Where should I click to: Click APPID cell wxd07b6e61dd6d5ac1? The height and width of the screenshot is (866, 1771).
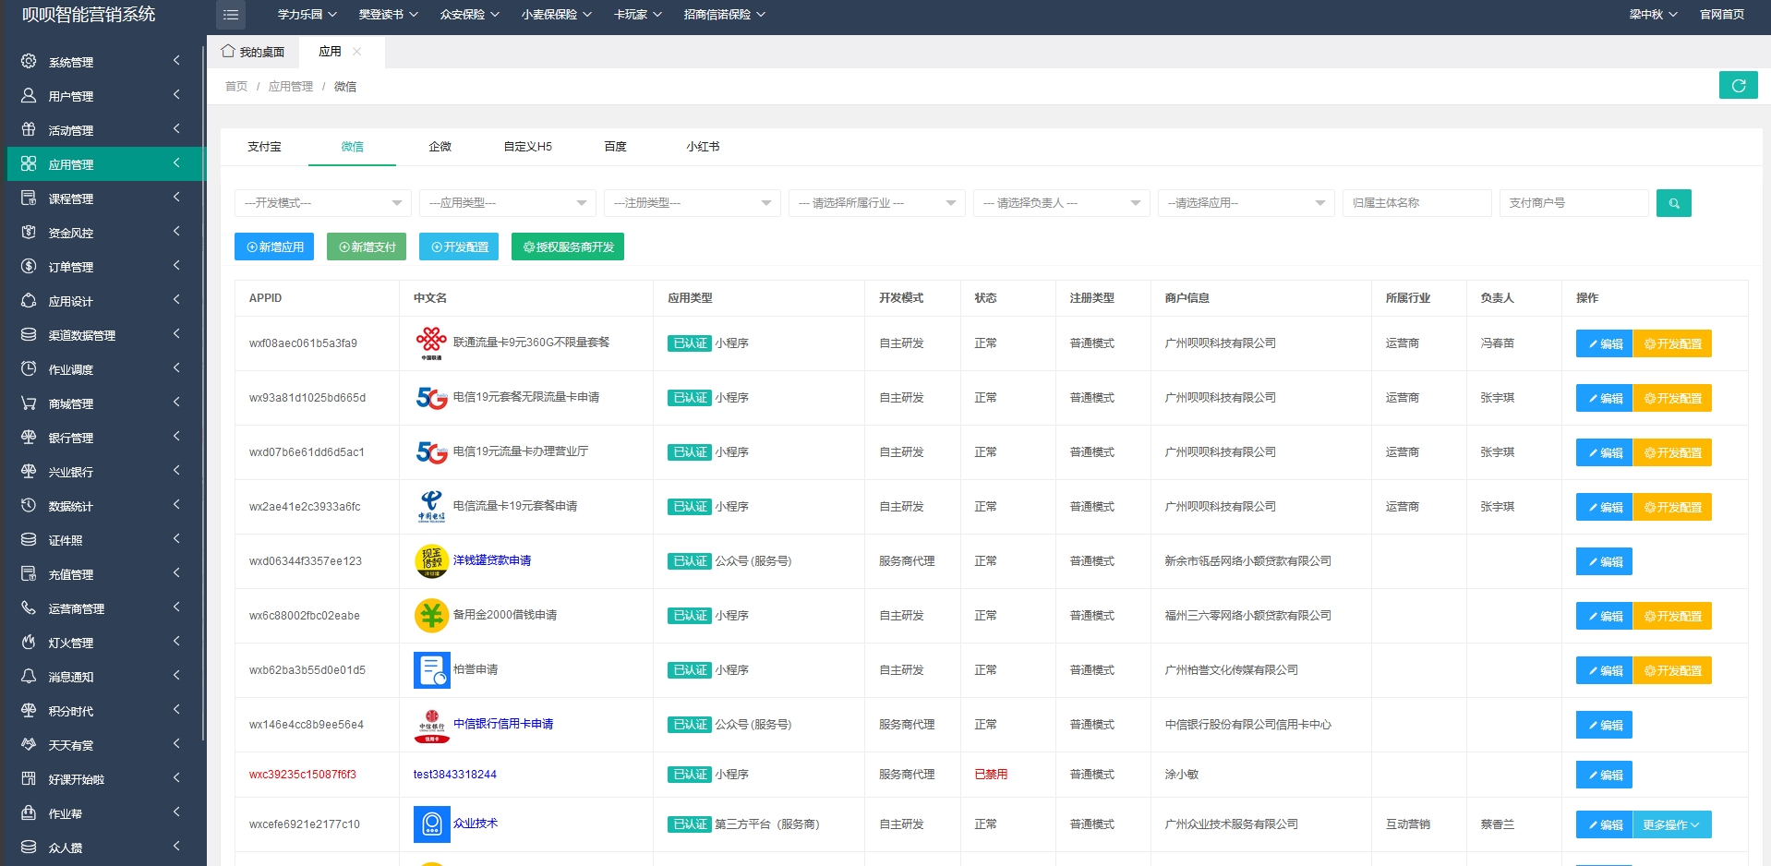(x=307, y=452)
